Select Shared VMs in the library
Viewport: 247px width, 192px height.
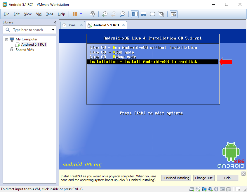click(25, 50)
